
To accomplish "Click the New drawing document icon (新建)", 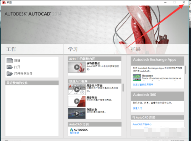I will point(10,60).
